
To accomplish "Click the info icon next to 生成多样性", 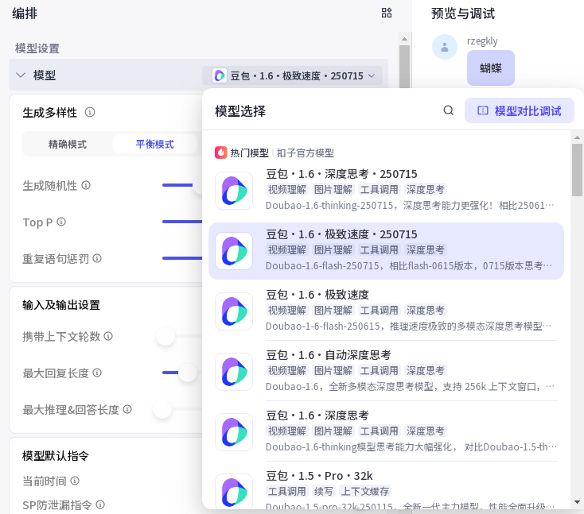I will (90, 112).
